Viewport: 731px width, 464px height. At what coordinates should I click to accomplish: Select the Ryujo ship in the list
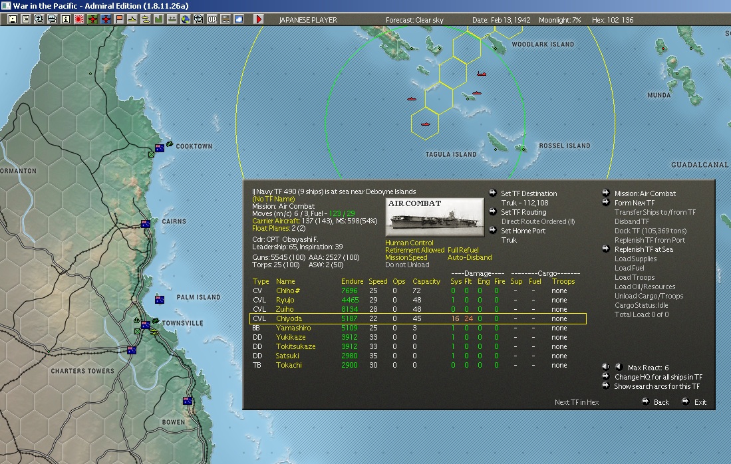(x=285, y=300)
